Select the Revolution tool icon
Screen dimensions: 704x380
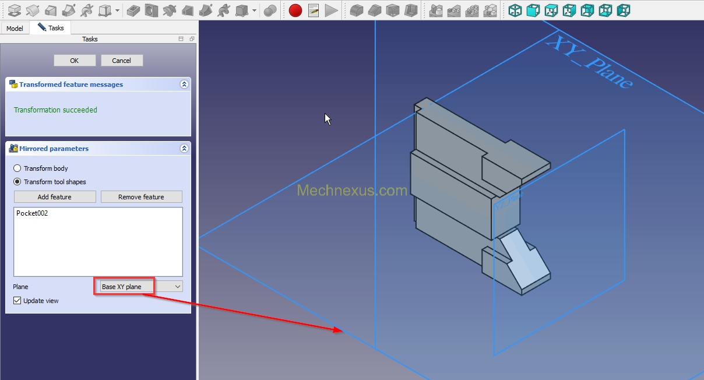[33, 10]
